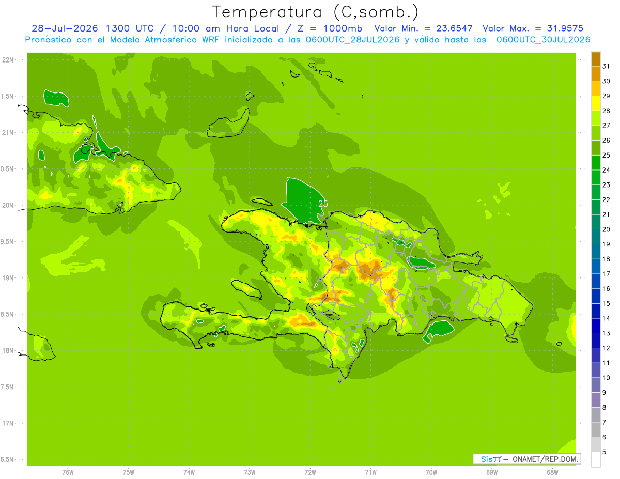Click the 76W longitude axis label
Image resolution: width=620 pixels, height=479 pixels.
click(68, 472)
